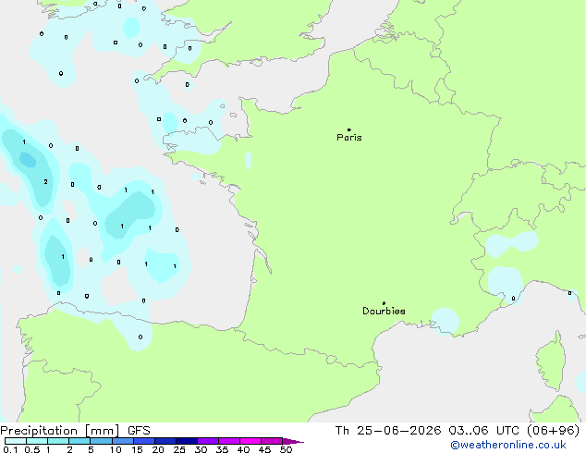Pick the palest legend swatch above 0.1
This screenshot has height=453, width=586.
tap(16, 441)
